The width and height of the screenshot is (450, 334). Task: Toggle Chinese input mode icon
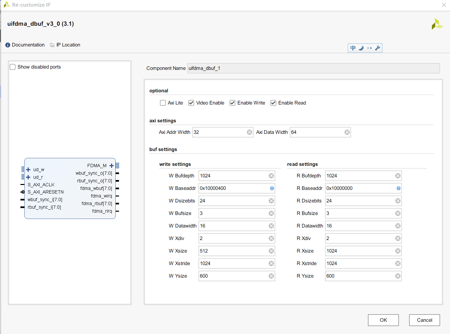[x=353, y=48]
